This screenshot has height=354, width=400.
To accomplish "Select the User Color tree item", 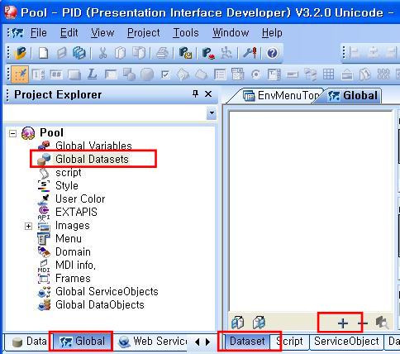I will 80,199.
